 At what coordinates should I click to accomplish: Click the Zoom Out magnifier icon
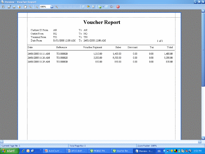click(x=36, y=7)
